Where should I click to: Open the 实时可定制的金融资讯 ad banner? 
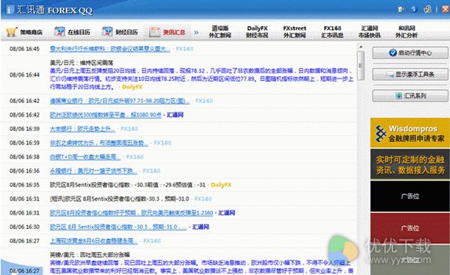(410, 164)
